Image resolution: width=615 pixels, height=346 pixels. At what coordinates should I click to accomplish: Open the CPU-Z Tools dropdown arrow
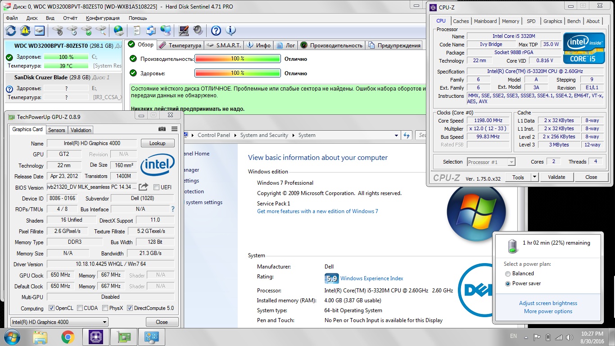(534, 177)
